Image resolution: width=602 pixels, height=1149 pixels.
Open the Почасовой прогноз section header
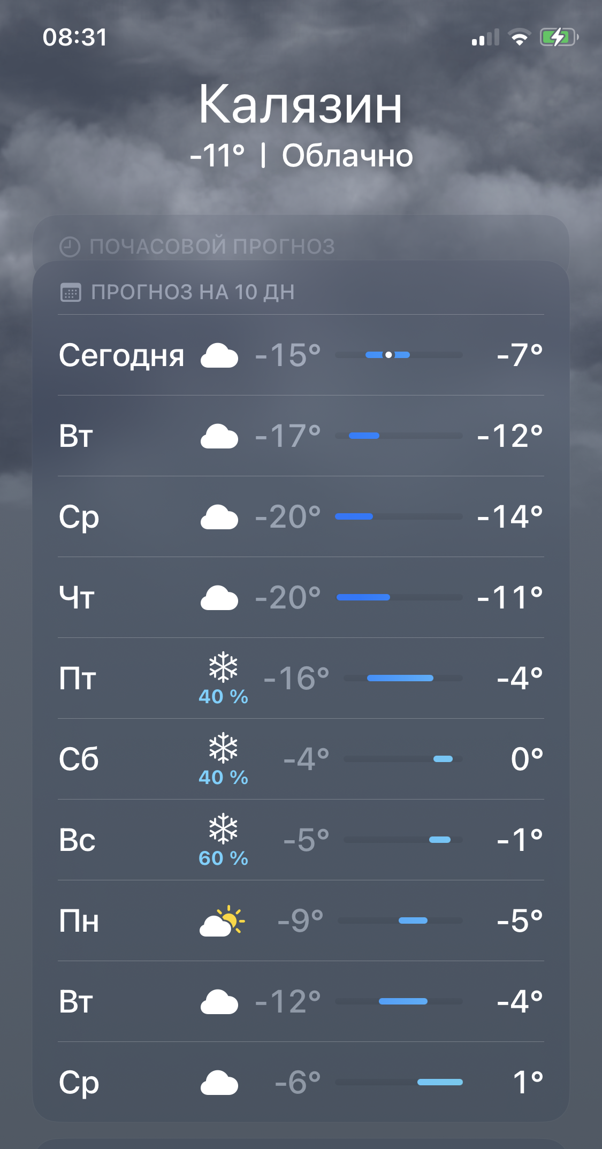[212, 247]
